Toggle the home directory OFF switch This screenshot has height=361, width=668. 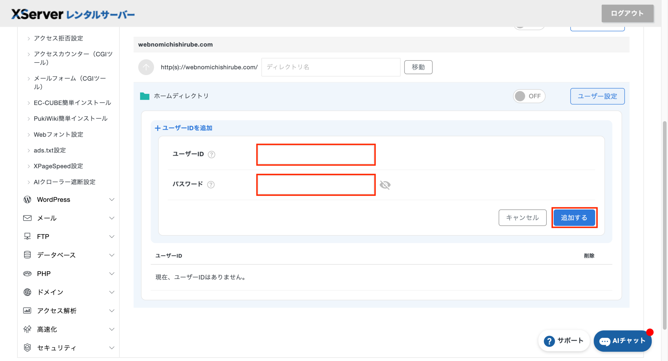(x=529, y=96)
